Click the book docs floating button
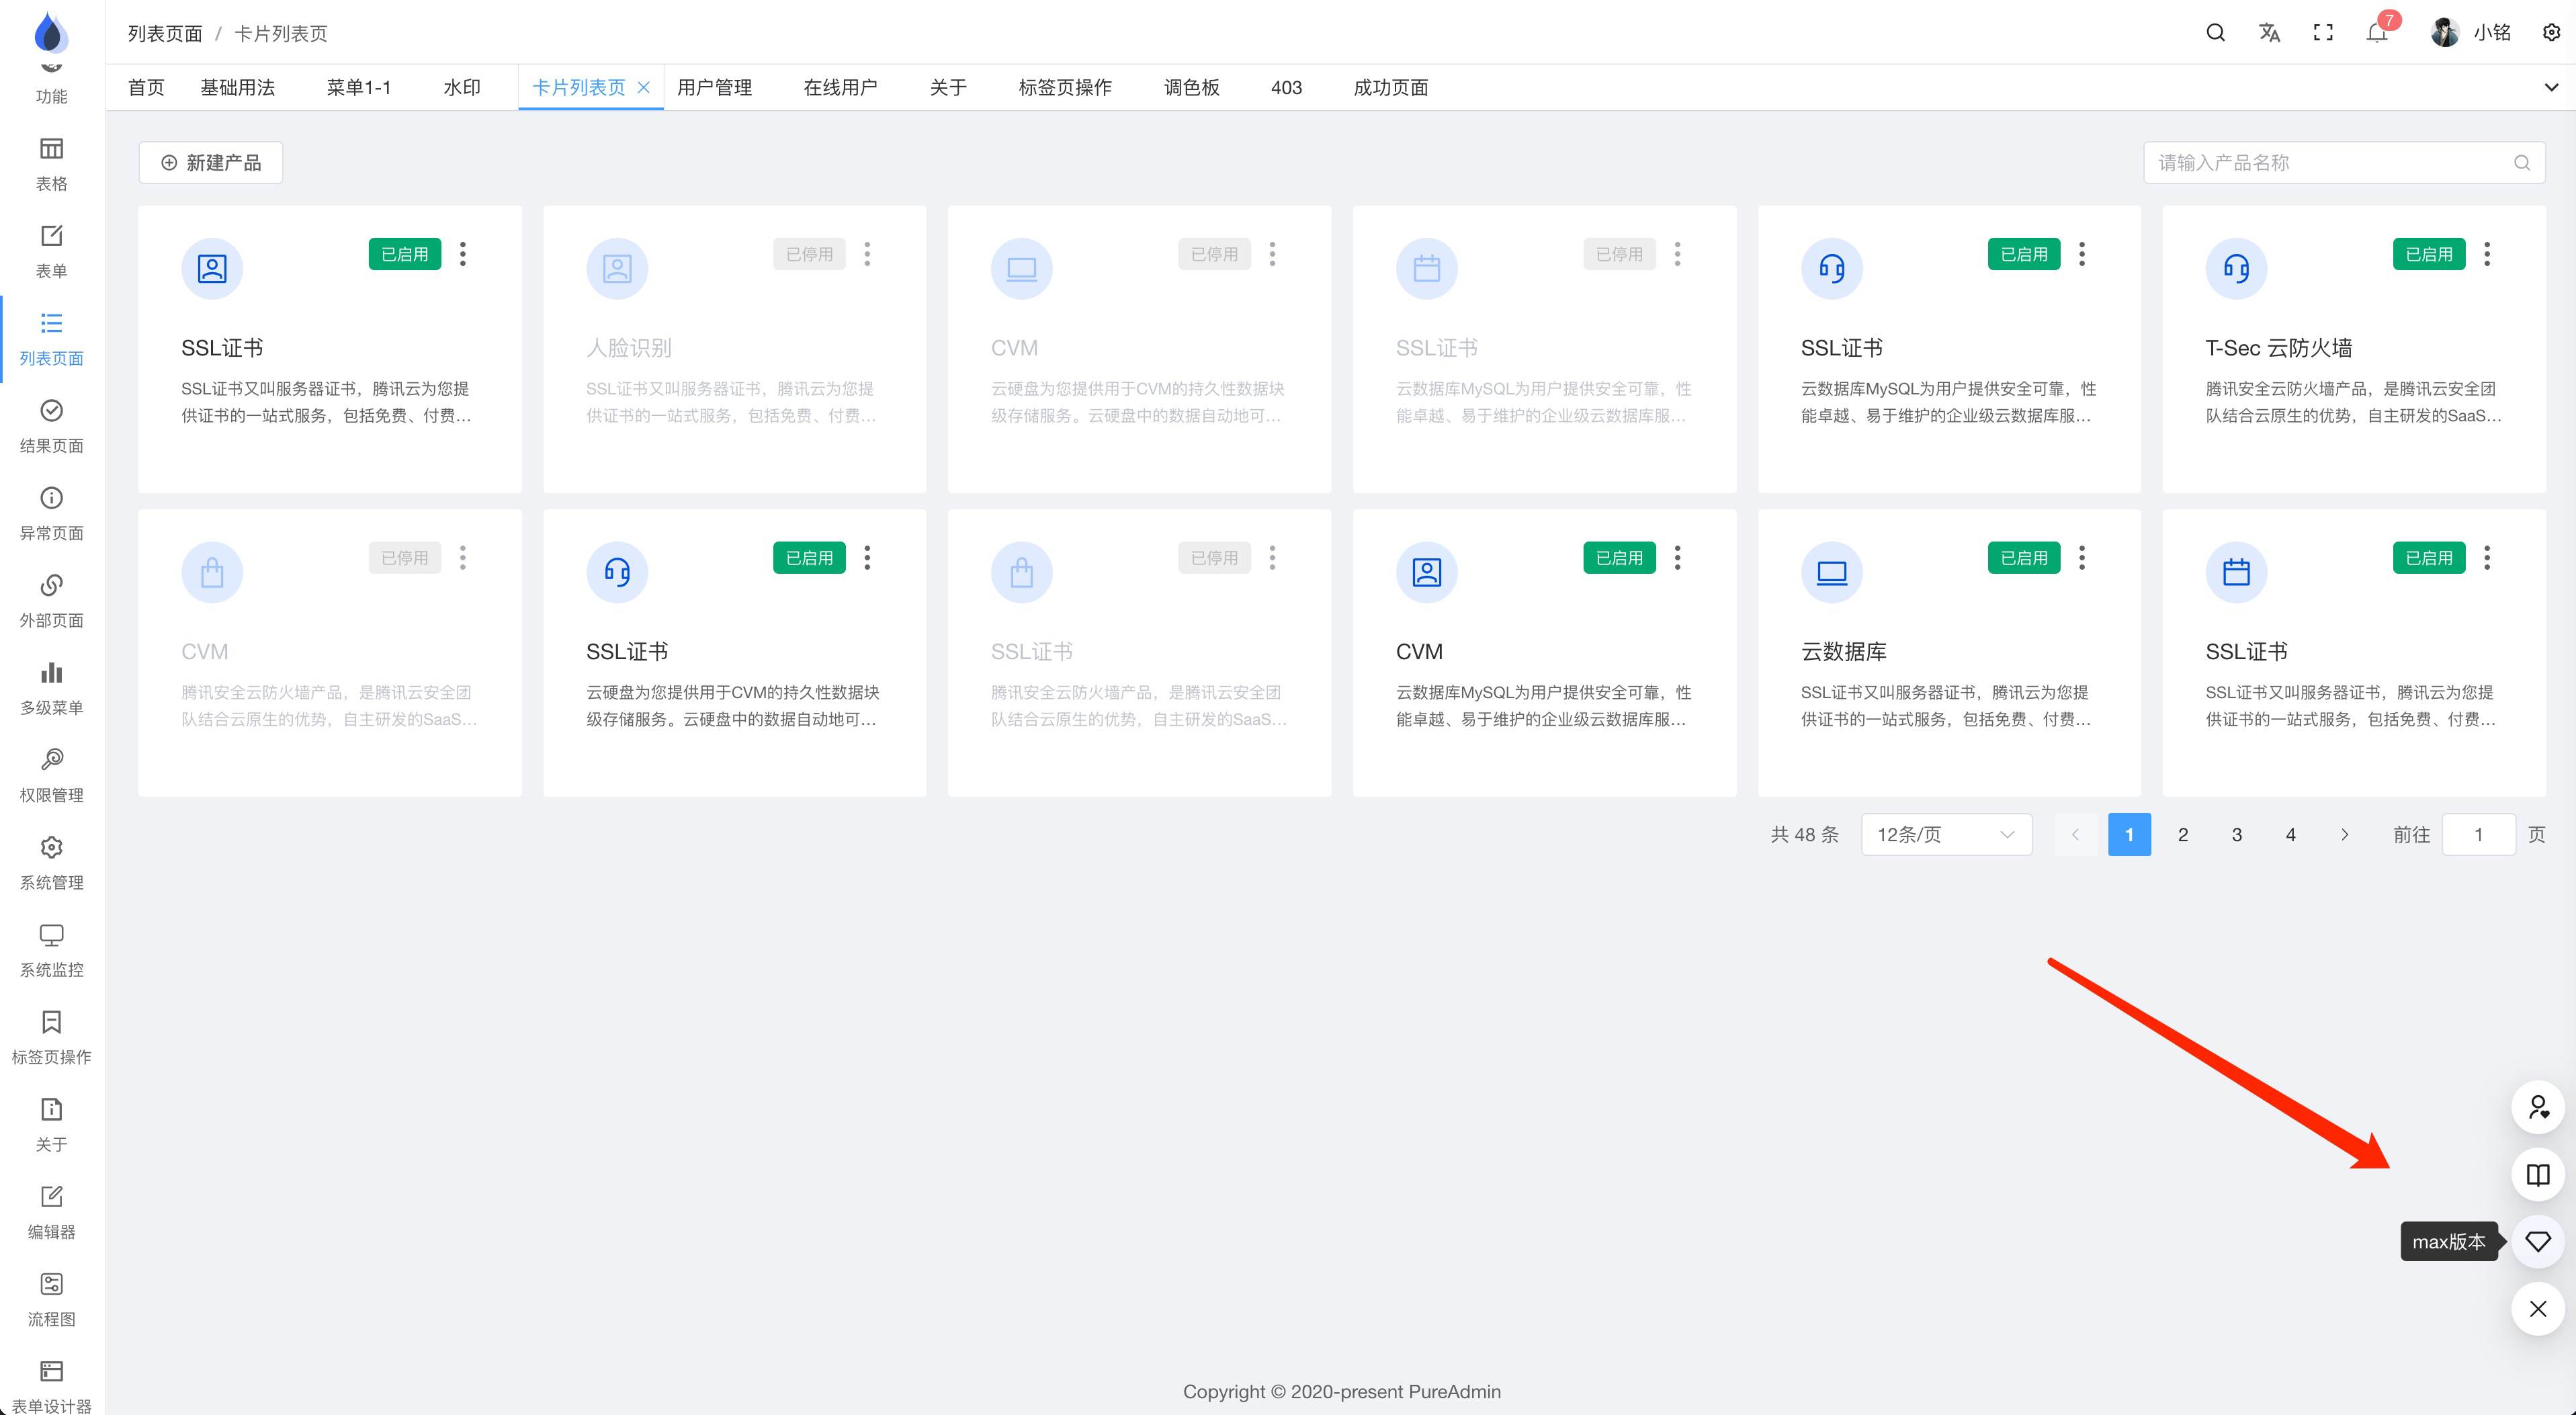The image size is (2576, 1415). [x=2537, y=1175]
